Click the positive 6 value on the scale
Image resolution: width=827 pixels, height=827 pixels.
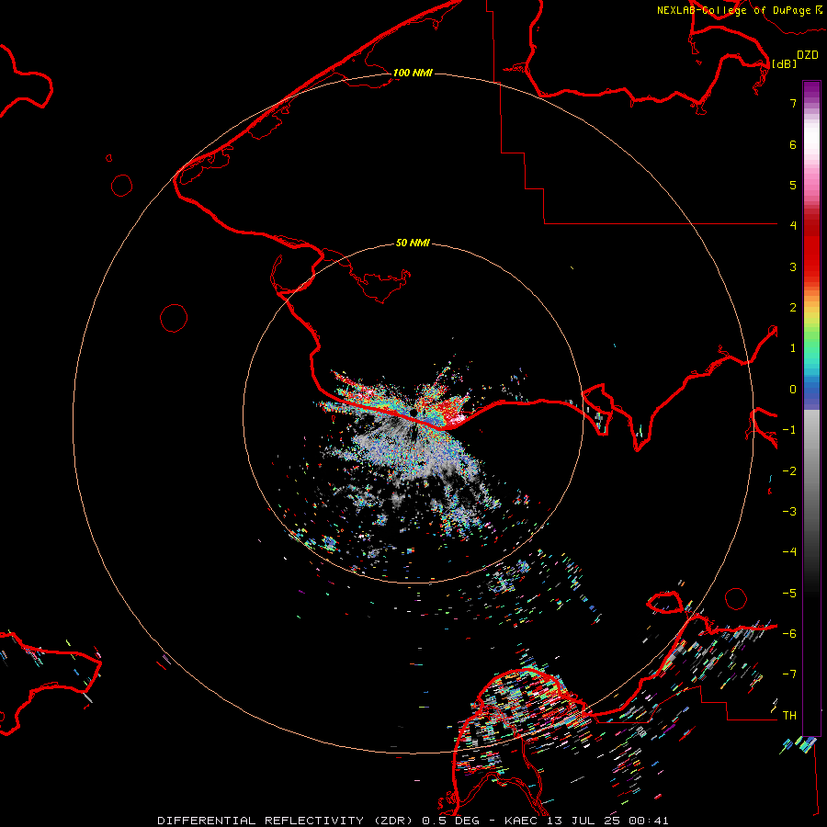coord(793,144)
